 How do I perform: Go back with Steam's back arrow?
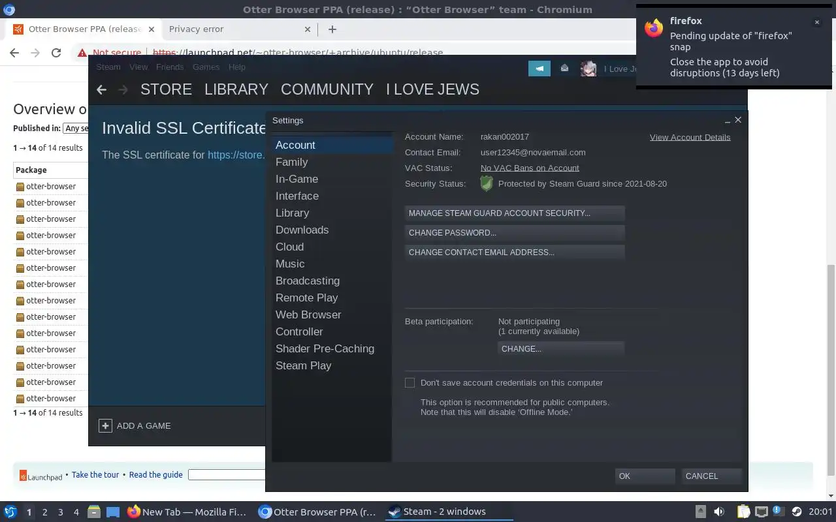[101, 89]
